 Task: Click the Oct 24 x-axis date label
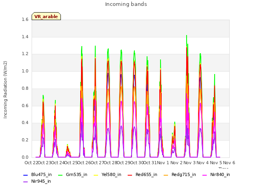[58, 163]
